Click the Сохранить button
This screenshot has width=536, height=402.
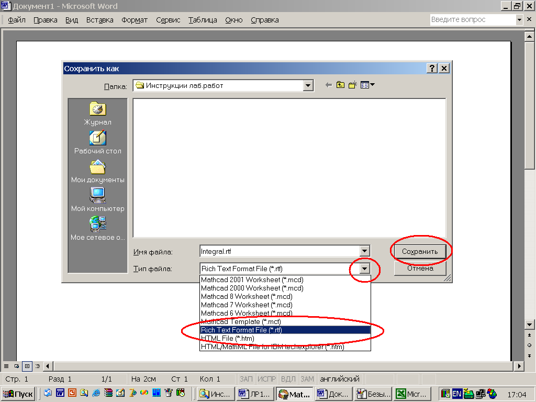coord(420,252)
